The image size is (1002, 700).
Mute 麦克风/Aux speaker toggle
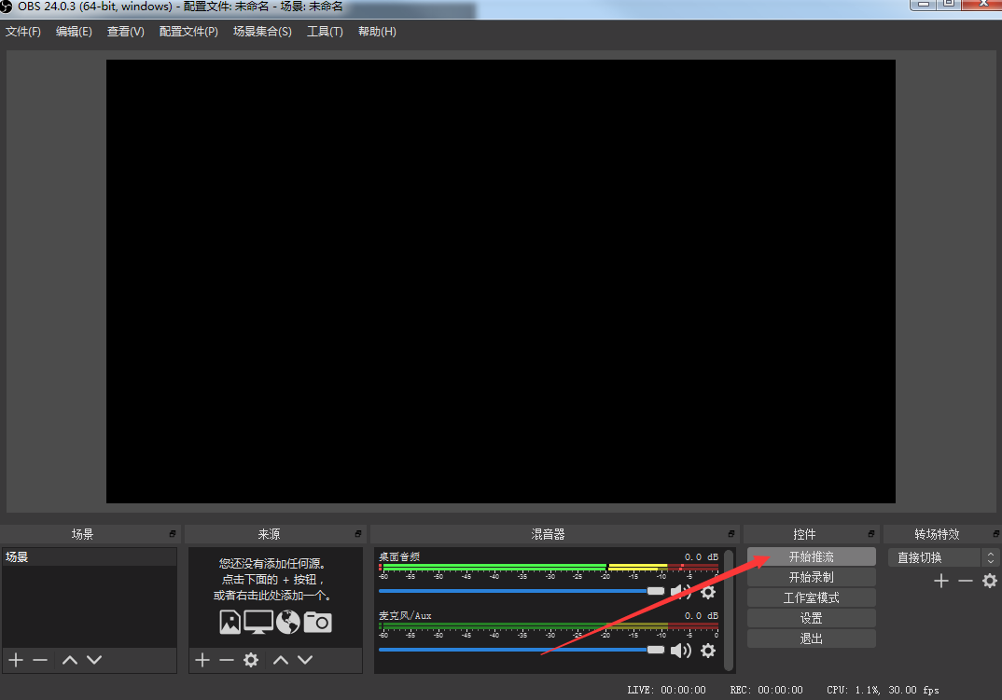(x=680, y=651)
